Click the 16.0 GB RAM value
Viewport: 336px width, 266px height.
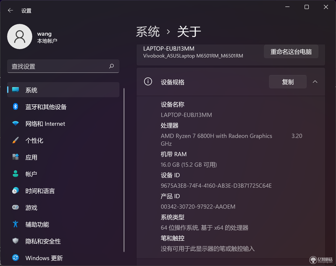coord(189,165)
